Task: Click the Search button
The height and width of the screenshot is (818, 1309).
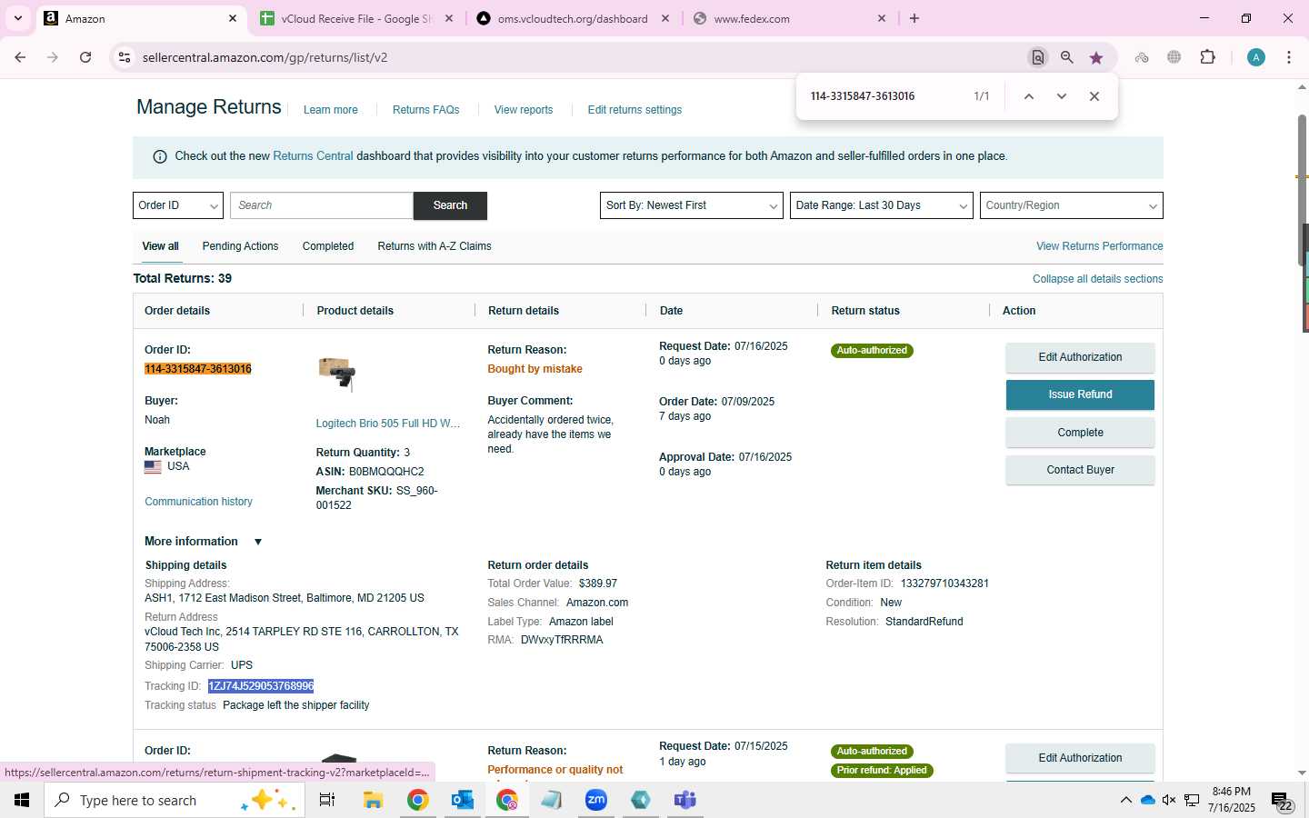Action: click(x=450, y=205)
